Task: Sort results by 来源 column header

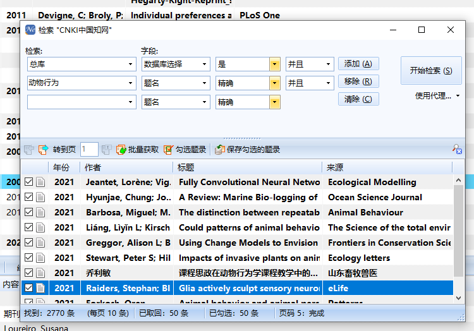Action: pyautogui.click(x=387, y=167)
